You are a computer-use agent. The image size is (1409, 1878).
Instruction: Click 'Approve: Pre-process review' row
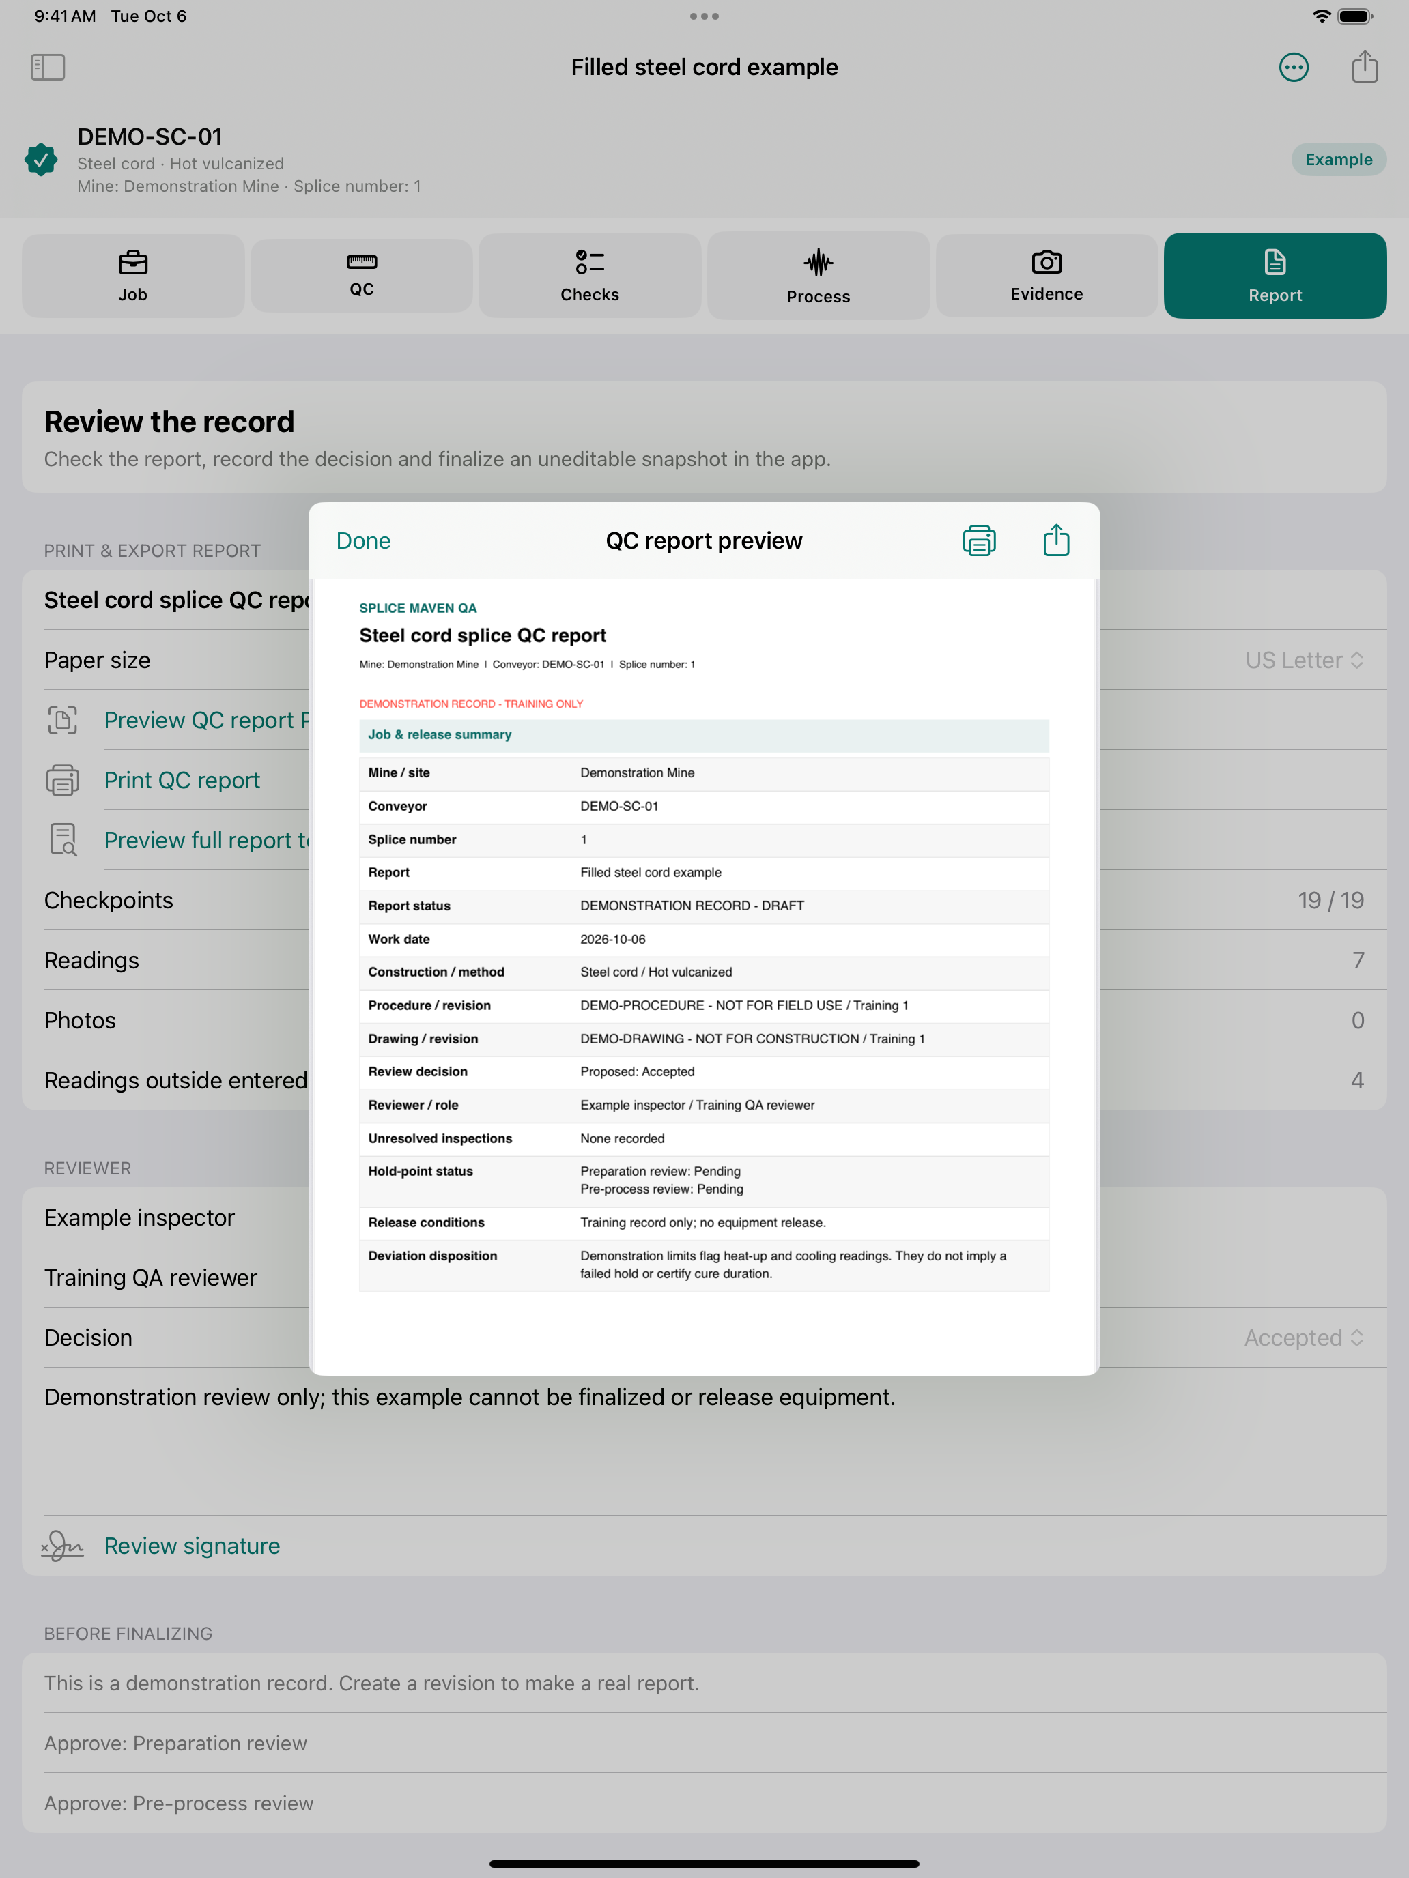(704, 1804)
